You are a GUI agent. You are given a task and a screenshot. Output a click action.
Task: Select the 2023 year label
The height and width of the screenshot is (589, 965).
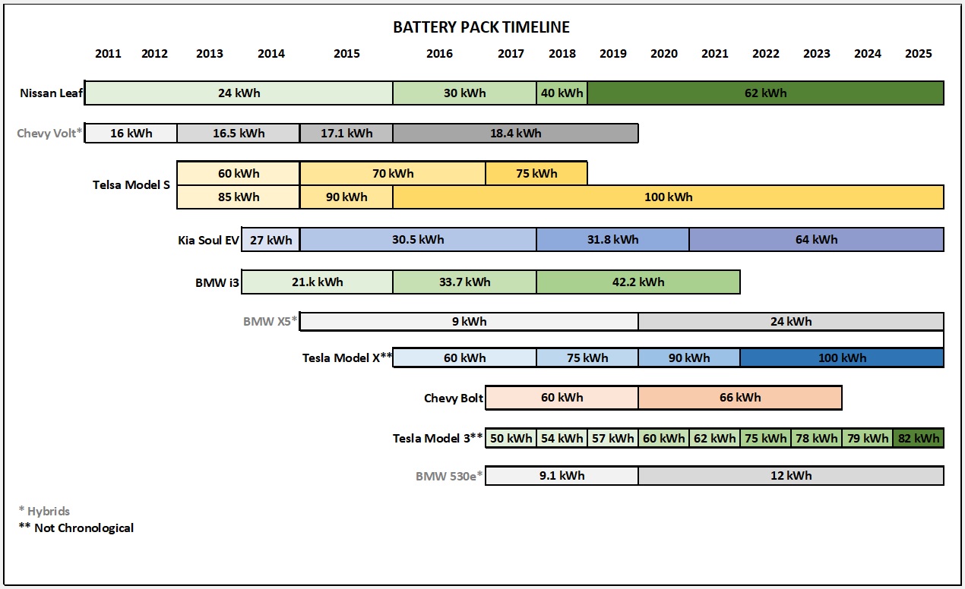coord(817,53)
